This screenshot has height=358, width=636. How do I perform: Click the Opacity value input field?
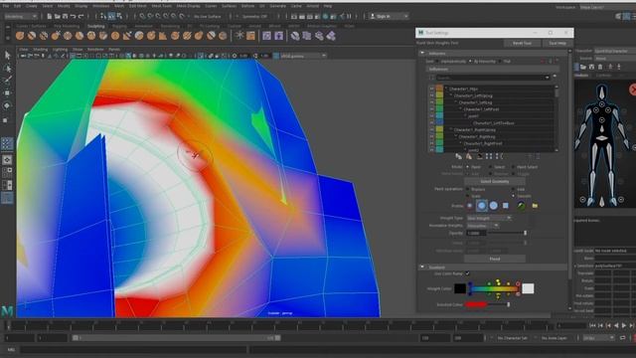(x=476, y=233)
